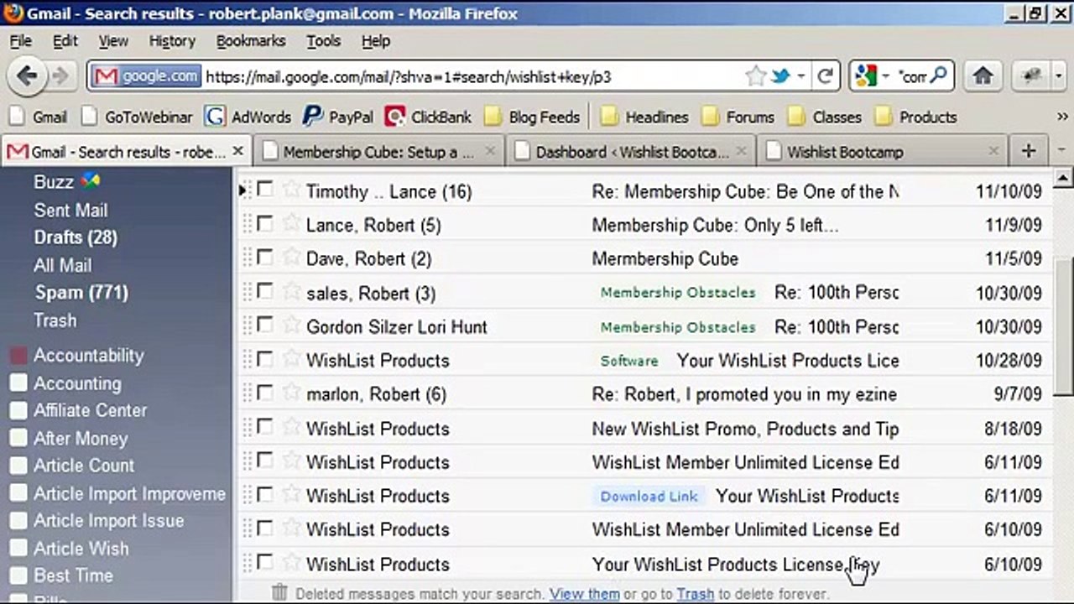Check the checkbox for Your WishList Products License Key
Image resolution: width=1074 pixels, height=604 pixels.
pos(264,561)
